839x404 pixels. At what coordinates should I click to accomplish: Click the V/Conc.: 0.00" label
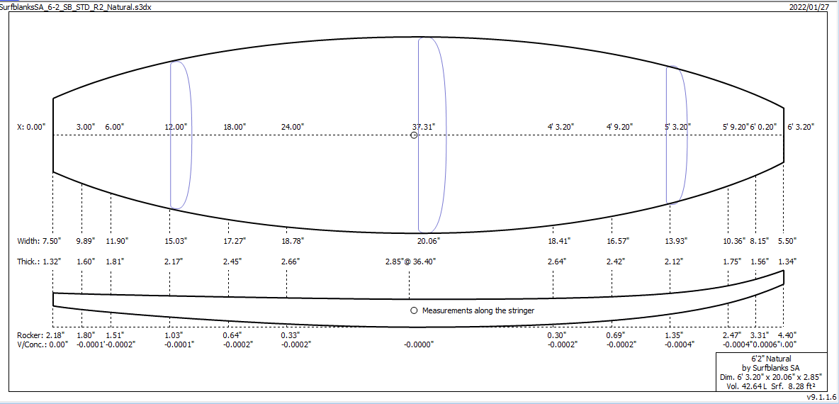(42, 344)
